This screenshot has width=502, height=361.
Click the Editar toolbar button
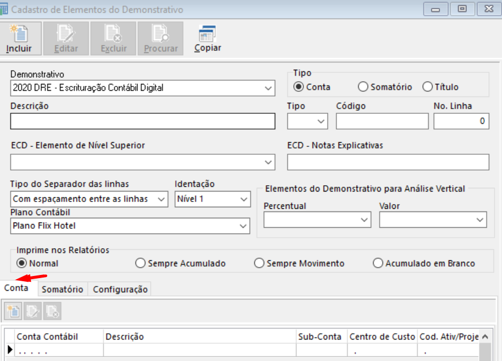tap(66, 38)
